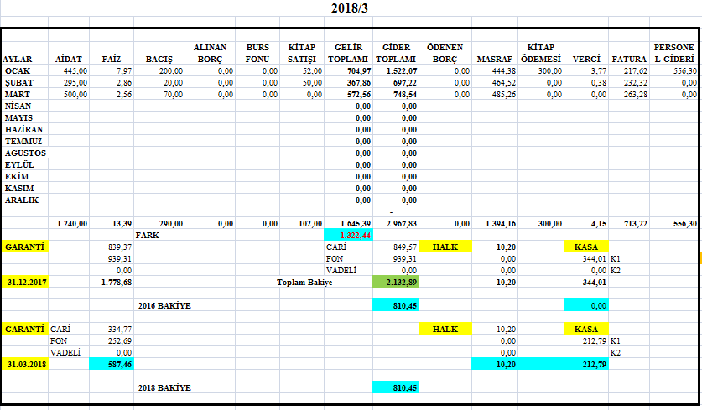Select the GELİR TOPLAMI header
This screenshot has width=702, height=410.
point(348,54)
